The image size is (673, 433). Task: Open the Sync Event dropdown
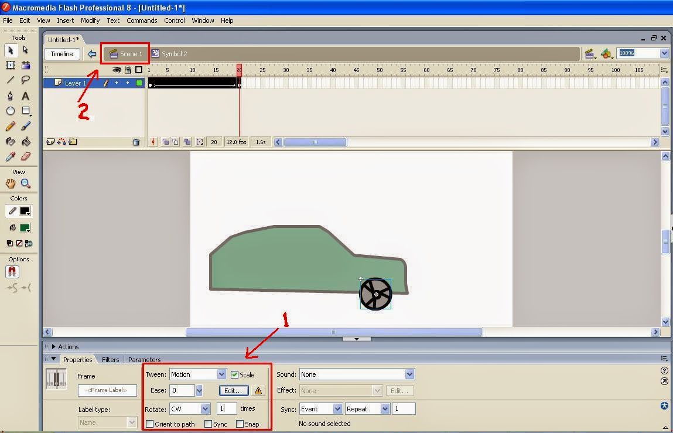tap(338, 409)
